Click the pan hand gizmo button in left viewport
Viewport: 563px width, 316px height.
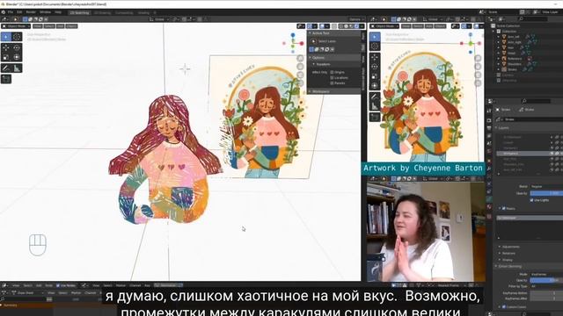coord(300,67)
